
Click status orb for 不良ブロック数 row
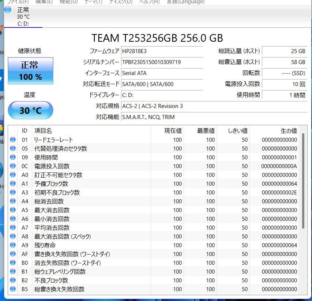(x=13, y=280)
